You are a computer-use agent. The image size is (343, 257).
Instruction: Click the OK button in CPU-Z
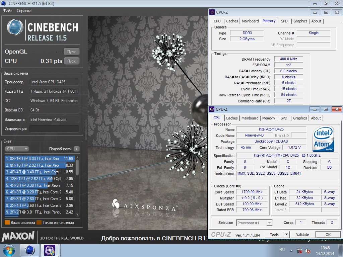(x=328, y=235)
